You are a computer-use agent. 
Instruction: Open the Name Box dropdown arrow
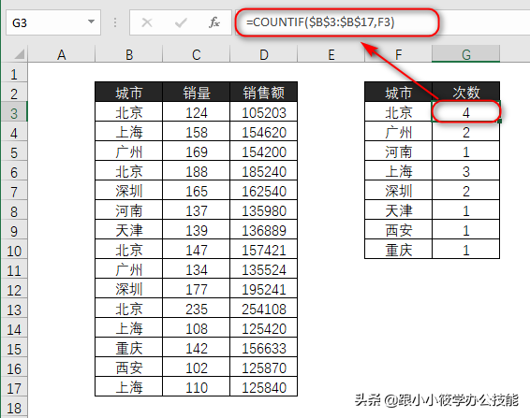click(91, 22)
